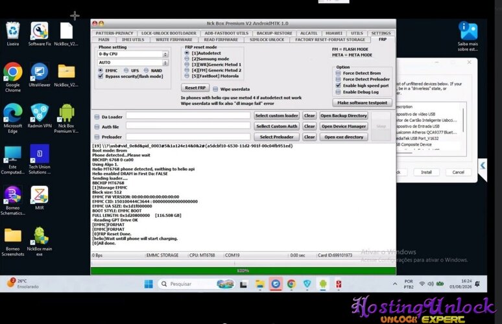Select the UFS storage radio button

click(x=126, y=71)
